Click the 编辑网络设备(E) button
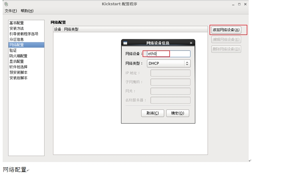294x175 pixels. pyautogui.click(x=226, y=40)
